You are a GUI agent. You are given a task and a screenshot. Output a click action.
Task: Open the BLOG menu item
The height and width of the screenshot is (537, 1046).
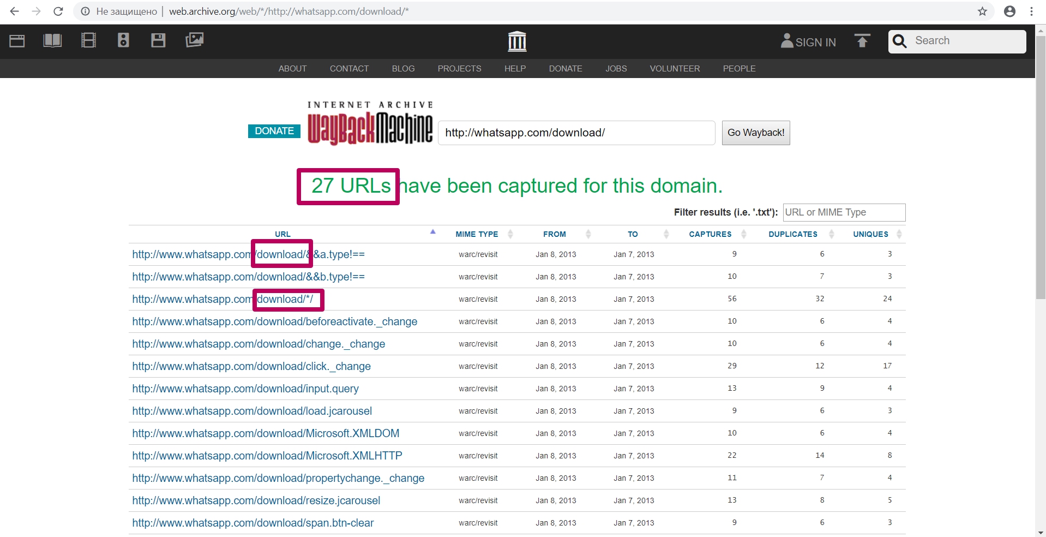pos(403,69)
